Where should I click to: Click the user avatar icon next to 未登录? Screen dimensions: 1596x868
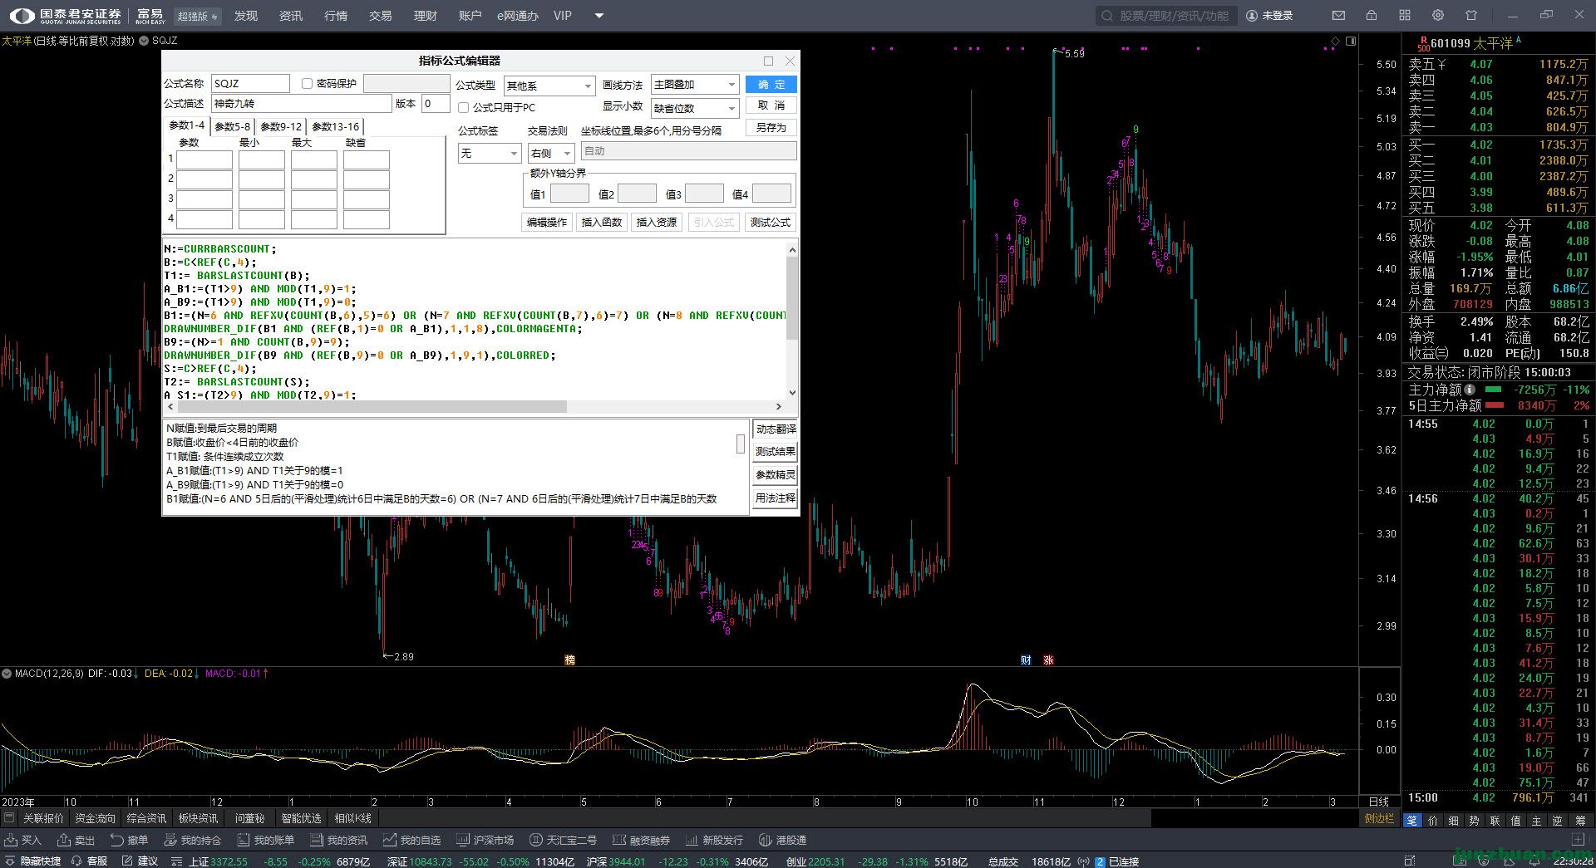click(1252, 16)
